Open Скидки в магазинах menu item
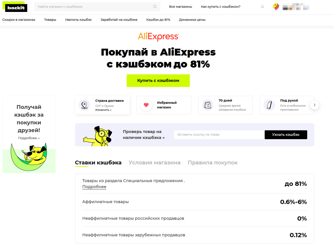This screenshot has height=250, width=334. click(19, 20)
